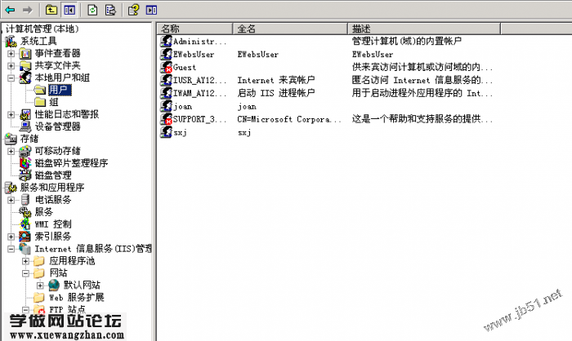Expand the 事件查看器 tree node
The height and width of the screenshot is (341, 572).
tap(11, 53)
